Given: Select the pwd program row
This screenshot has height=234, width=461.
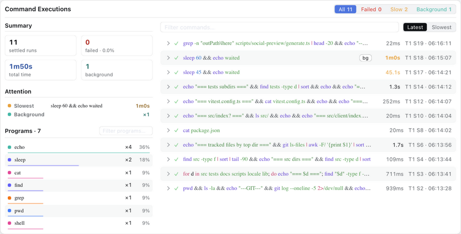Looking at the screenshot, I should tap(79, 211).
